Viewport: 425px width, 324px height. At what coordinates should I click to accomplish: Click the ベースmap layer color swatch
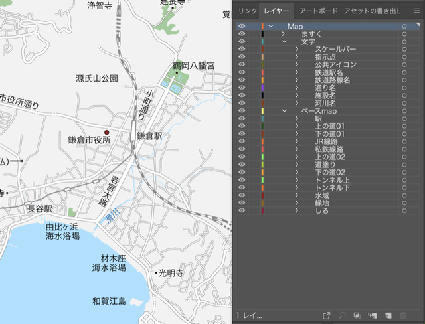(x=262, y=111)
